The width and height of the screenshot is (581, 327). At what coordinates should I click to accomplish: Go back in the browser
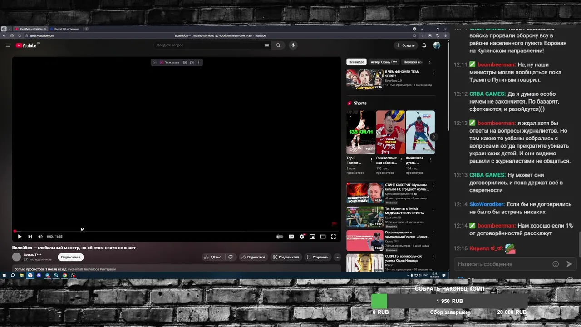(4, 35)
